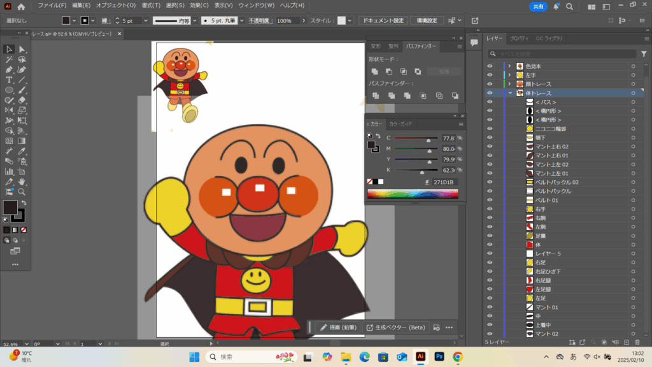Toggle visibility of 顔トレース layer
The width and height of the screenshot is (652, 367).
click(490, 84)
